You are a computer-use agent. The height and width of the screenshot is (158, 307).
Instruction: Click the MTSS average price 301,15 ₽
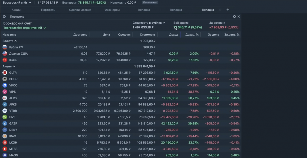(123, 149)
